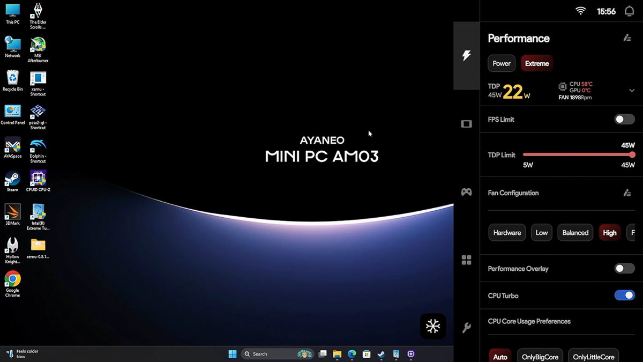Open the four-squares apps sidebar icon
The image size is (643, 362).
click(x=466, y=260)
